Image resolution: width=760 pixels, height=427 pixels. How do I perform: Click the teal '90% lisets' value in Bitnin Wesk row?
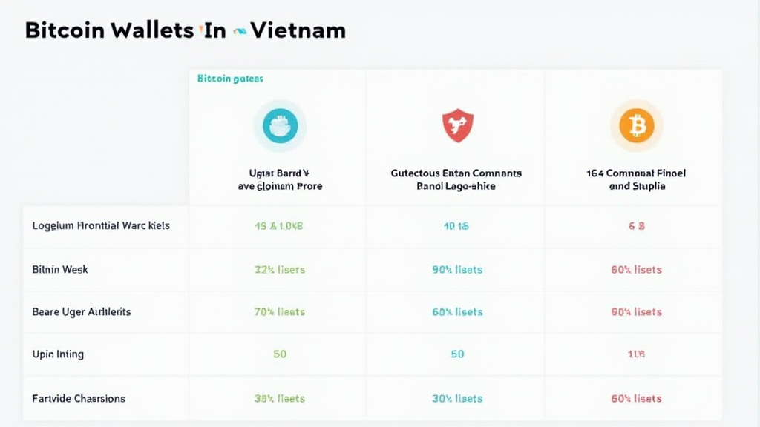457,269
